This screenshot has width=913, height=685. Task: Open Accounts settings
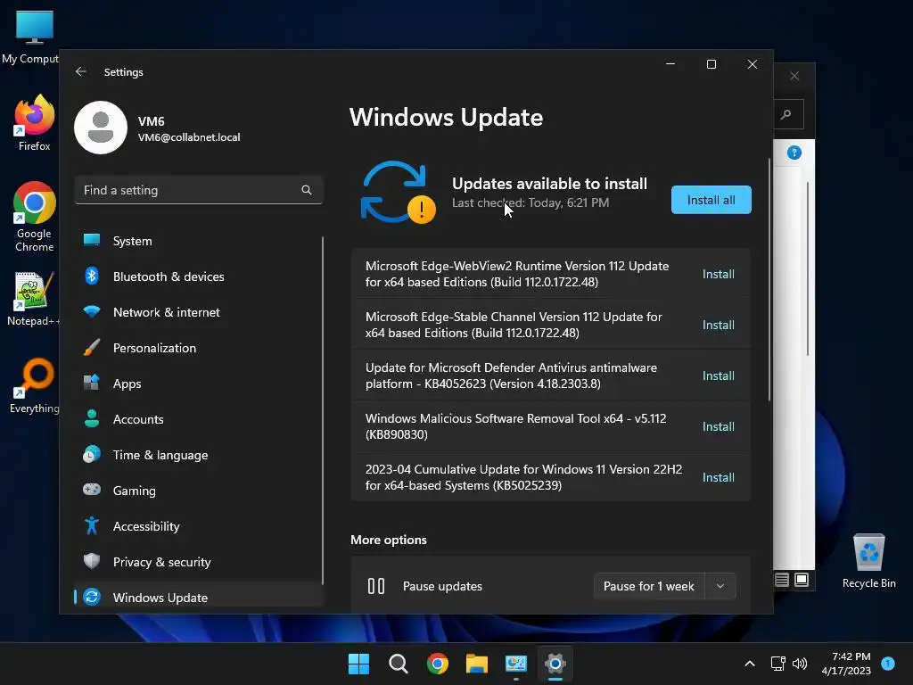pos(199,419)
